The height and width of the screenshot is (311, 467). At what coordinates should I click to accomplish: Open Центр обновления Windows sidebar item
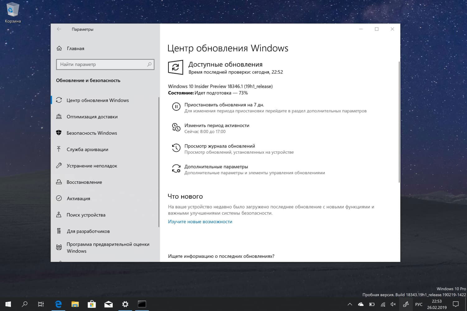[98, 100]
